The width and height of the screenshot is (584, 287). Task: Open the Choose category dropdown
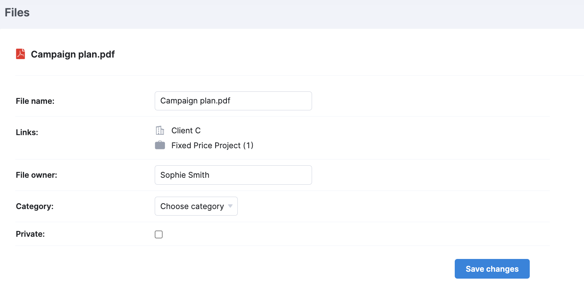[196, 206]
